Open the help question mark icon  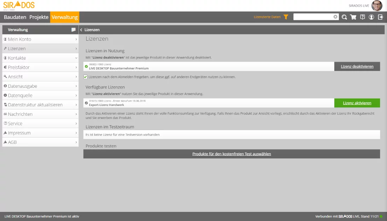point(362,17)
